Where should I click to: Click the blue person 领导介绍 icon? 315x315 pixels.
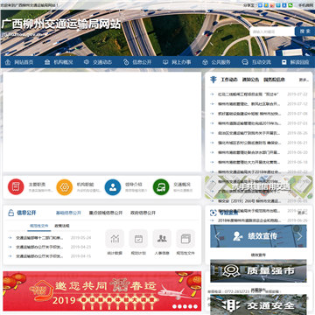tap(113, 187)
